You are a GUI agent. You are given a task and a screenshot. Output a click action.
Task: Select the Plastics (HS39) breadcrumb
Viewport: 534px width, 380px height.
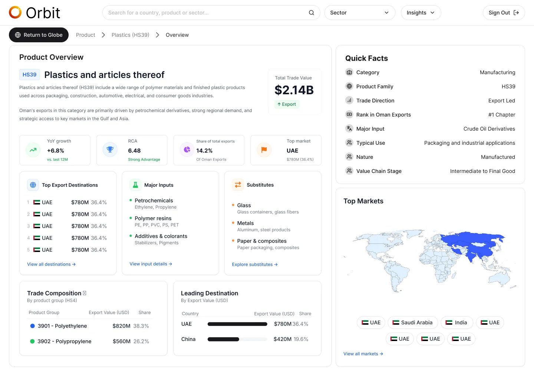click(x=130, y=35)
